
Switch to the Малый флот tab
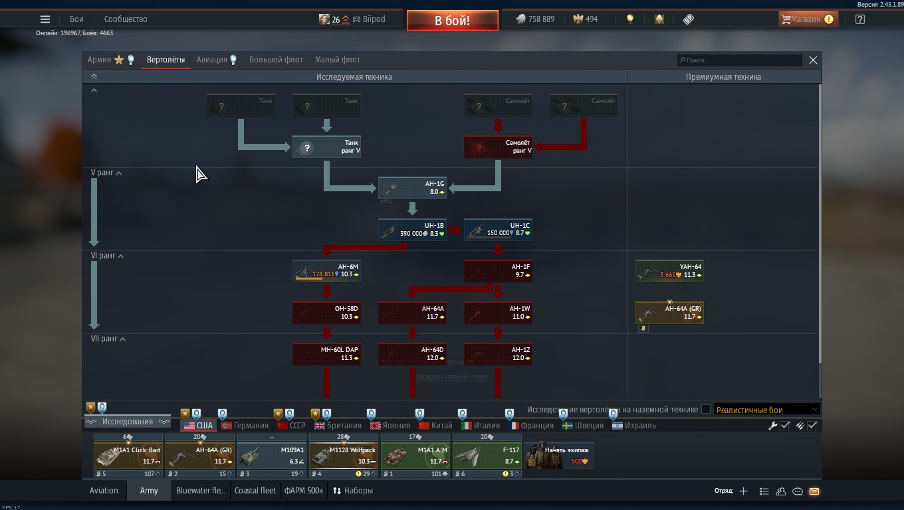tap(338, 60)
